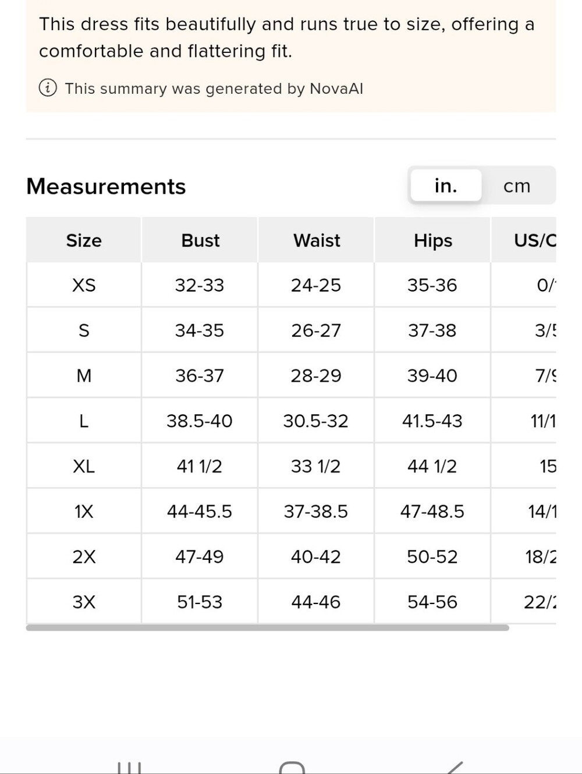This screenshot has width=582, height=774.
Task: Select the Bust column header
Action: (x=200, y=240)
